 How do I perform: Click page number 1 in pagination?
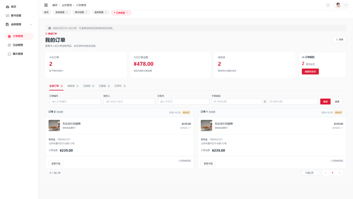pyautogui.click(x=333, y=173)
